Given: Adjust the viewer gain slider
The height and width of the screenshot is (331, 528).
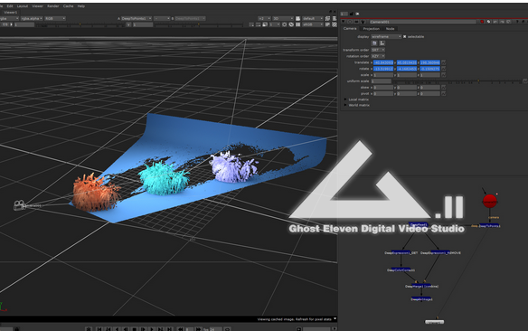Looking at the screenshot, I should (x=80, y=25).
